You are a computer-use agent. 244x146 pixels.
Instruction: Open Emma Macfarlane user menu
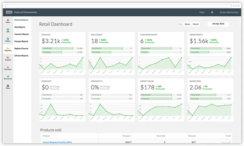pyautogui.click(x=229, y=12)
